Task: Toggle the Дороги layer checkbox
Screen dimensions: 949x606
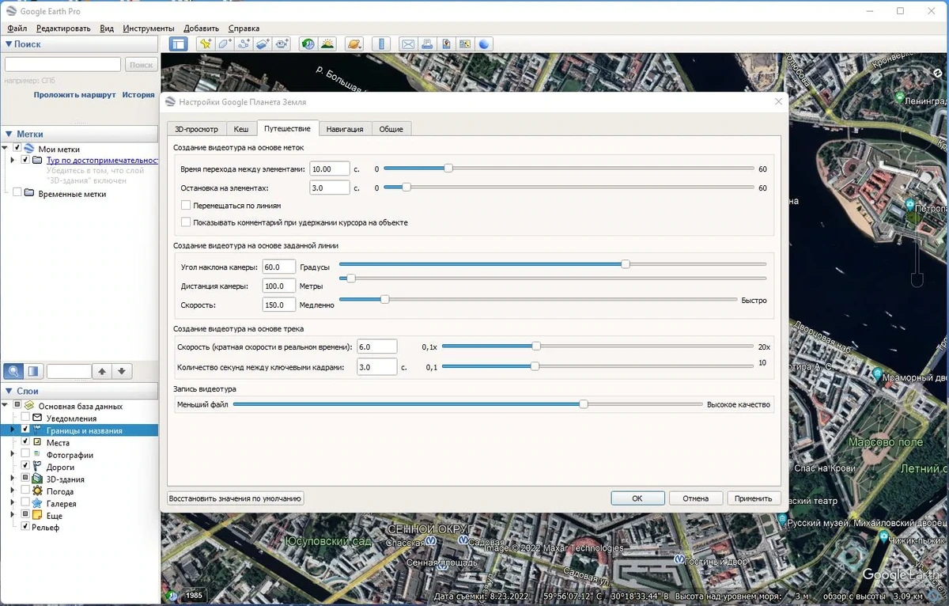Action: pos(25,467)
